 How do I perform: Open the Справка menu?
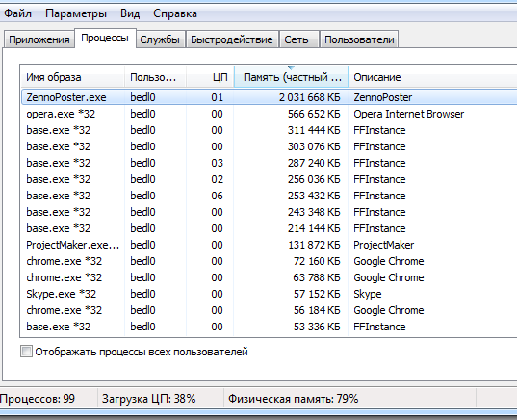[175, 13]
